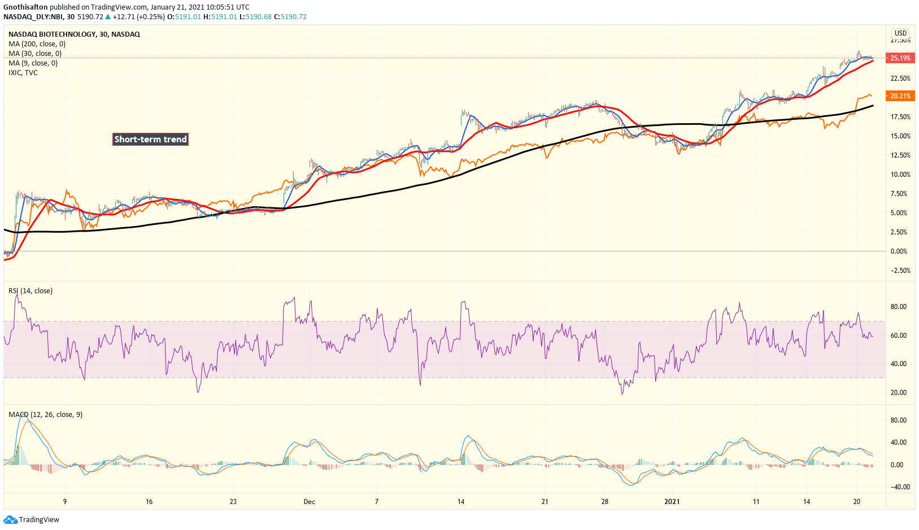Click the 7.50% price axis label
This screenshot has width=919, height=530.
pyautogui.click(x=899, y=194)
